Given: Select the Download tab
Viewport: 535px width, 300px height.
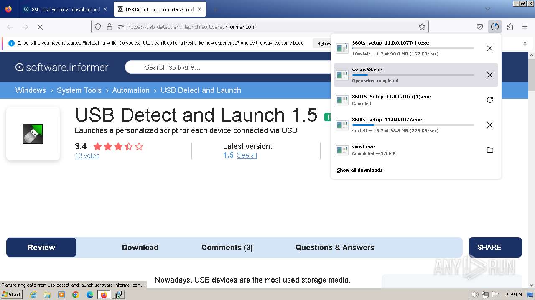Looking at the screenshot, I should (140, 247).
